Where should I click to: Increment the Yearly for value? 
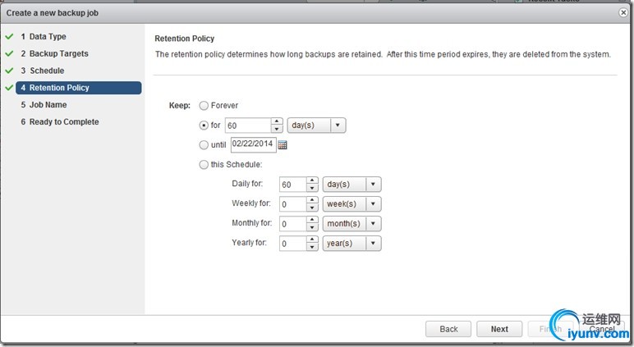(312, 240)
